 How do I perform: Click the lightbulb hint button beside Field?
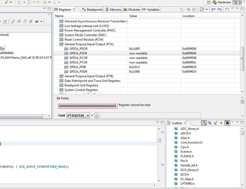[x=97, y=116]
